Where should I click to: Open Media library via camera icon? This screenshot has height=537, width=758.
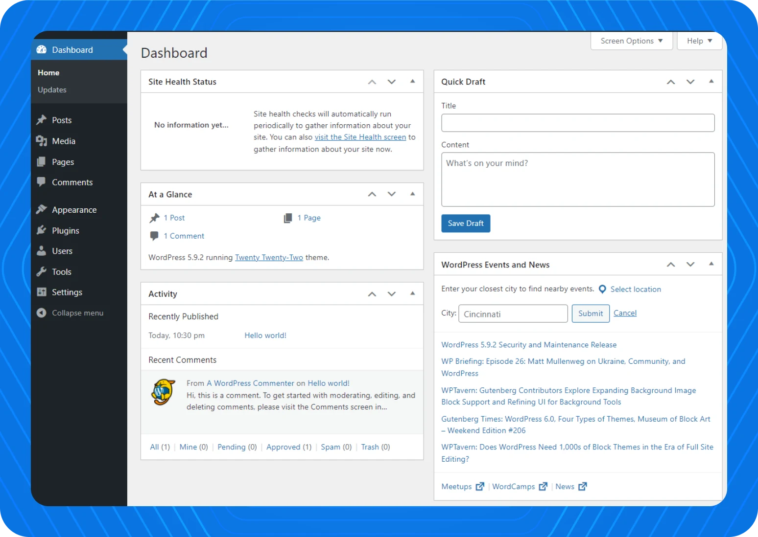pos(41,141)
